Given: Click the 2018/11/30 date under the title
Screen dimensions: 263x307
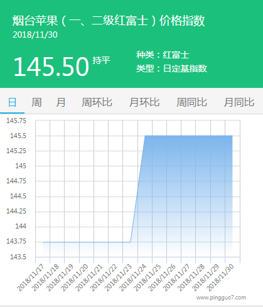Looking at the screenshot, I should tap(35, 35).
